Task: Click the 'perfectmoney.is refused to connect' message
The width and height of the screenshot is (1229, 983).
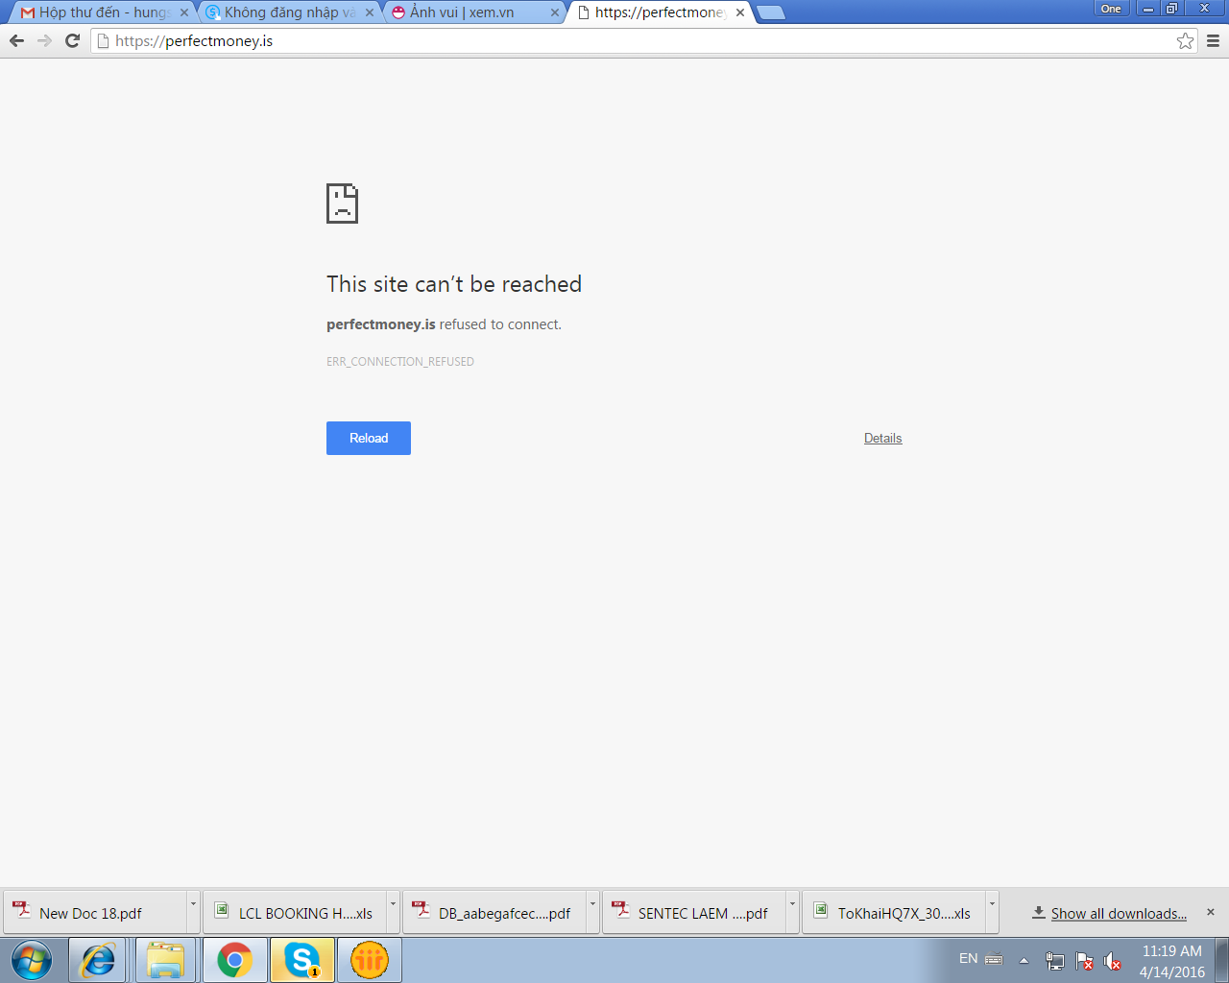Action: click(444, 324)
